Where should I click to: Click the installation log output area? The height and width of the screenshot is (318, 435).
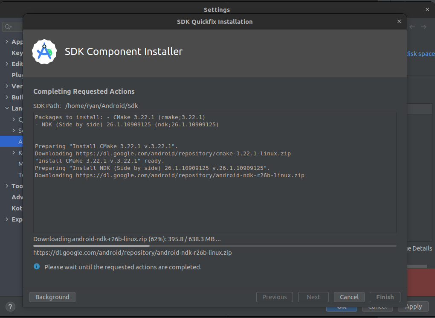click(215, 172)
